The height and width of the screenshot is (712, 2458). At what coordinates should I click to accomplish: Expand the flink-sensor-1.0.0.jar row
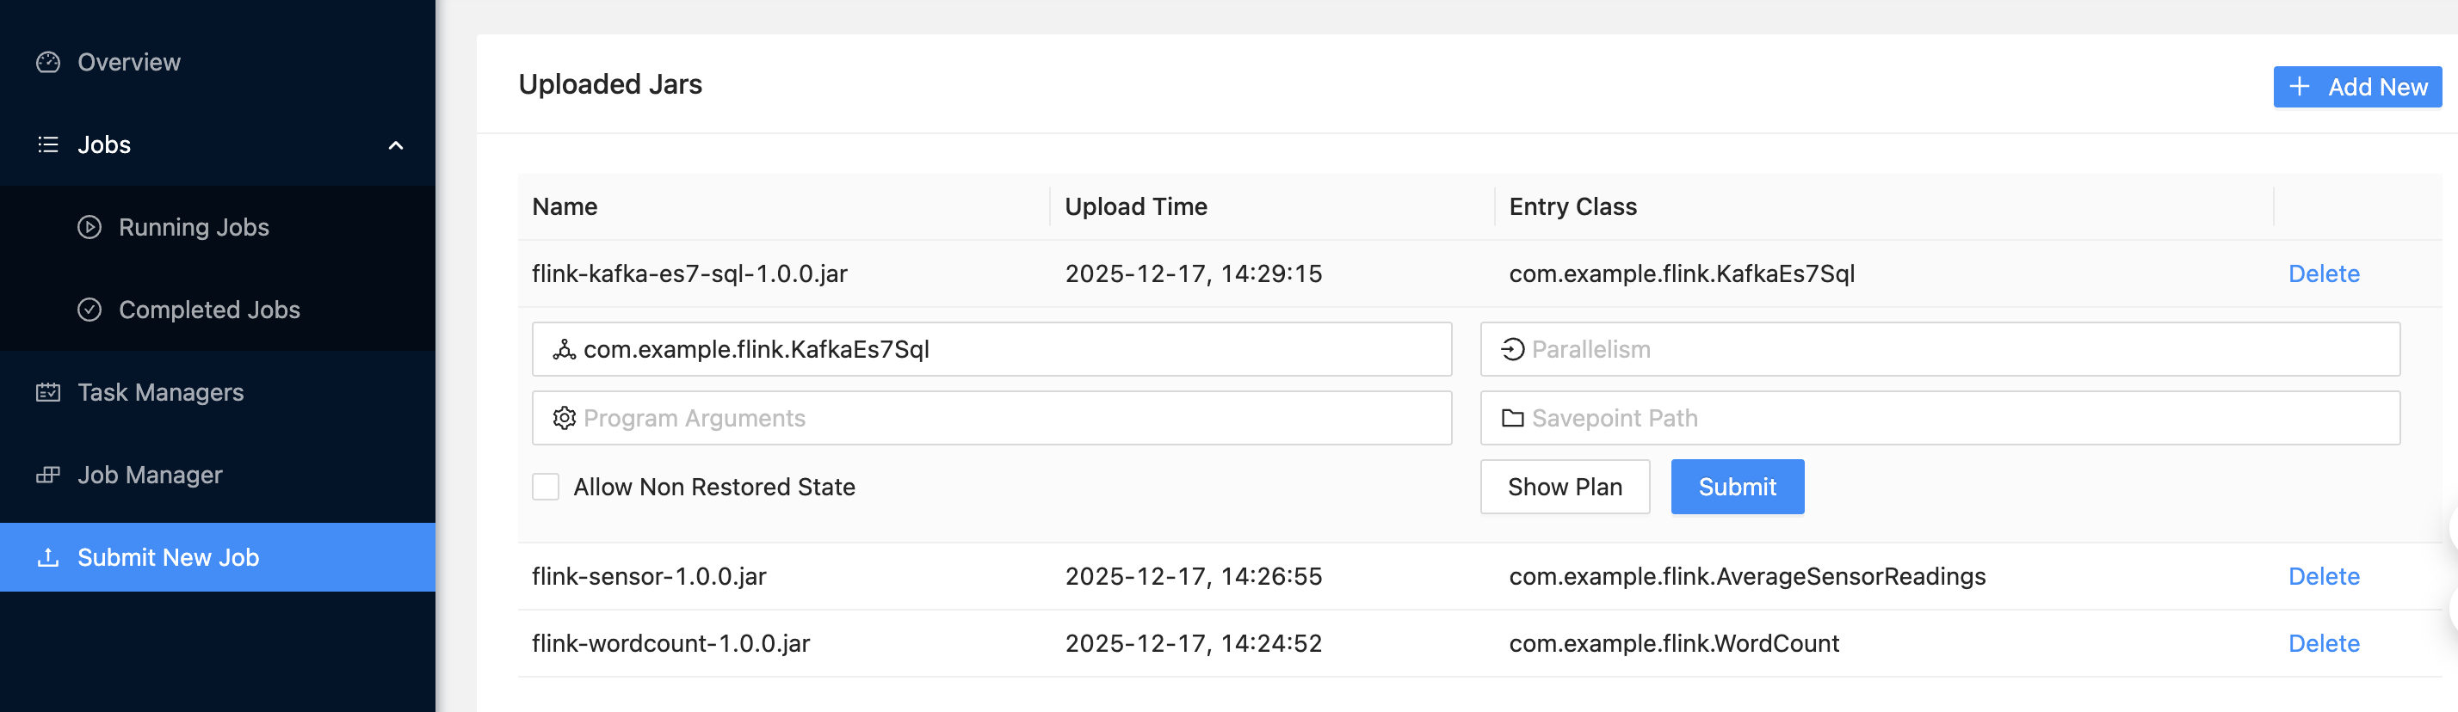point(649,577)
